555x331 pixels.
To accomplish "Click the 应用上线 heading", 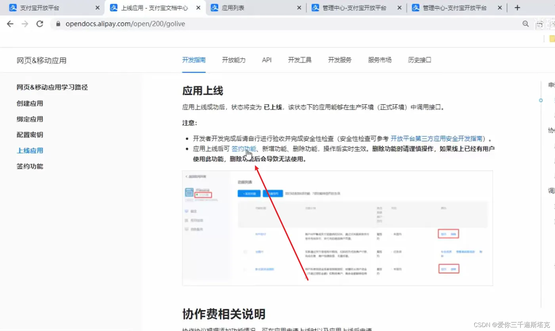I will point(203,91).
